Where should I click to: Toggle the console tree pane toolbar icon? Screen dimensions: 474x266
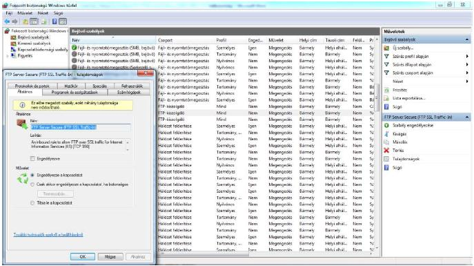click(34, 22)
